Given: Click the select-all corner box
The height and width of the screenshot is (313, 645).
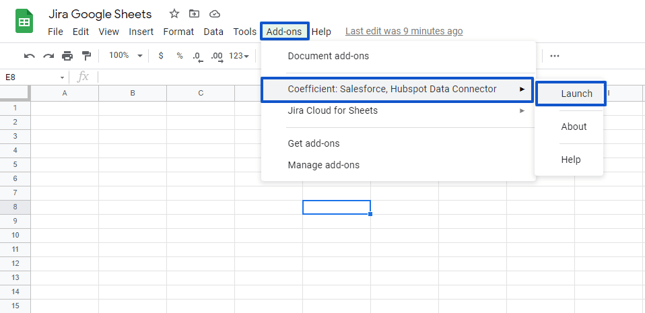Looking at the screenshot, I should coord(15,93).
